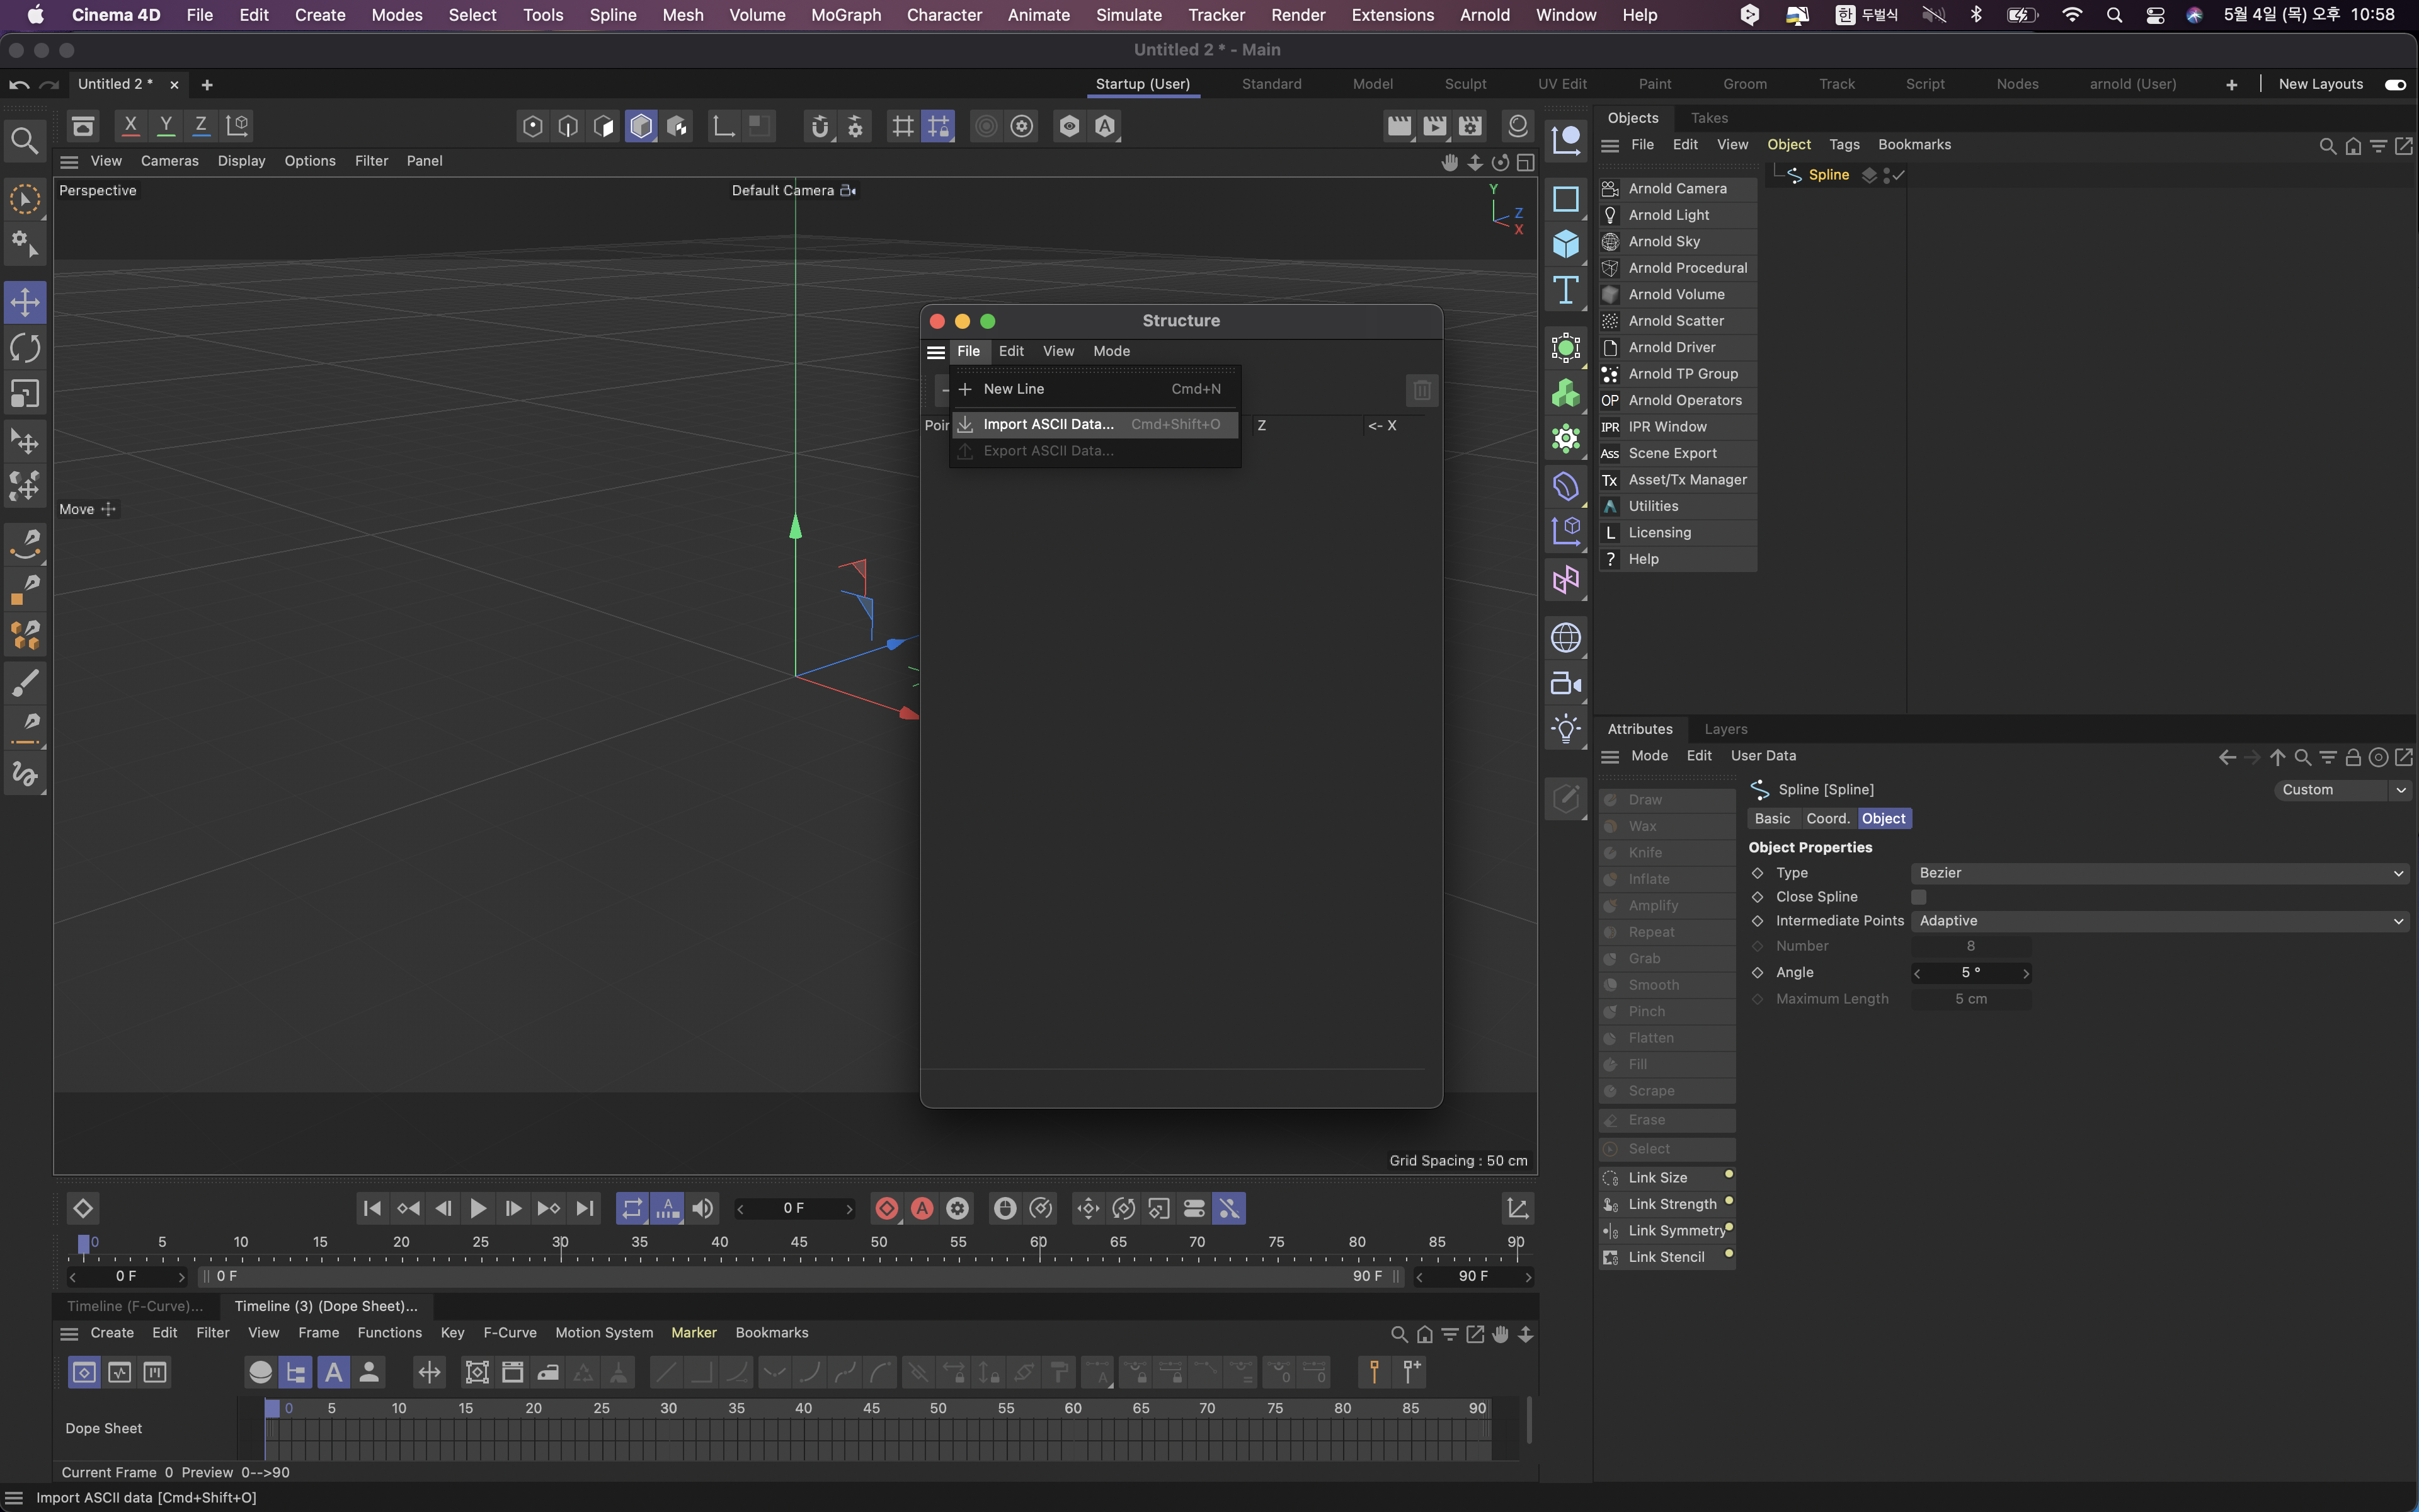Screen dimensions: 2419x1512
Task: Open Arnold Light from the palette
Action: (x=1668, y=215)
